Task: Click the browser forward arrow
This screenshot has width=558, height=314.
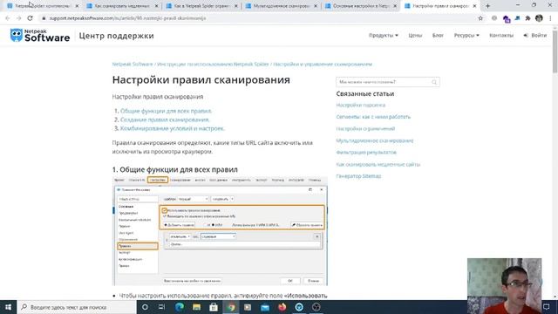Action: (x=19, y=18)
